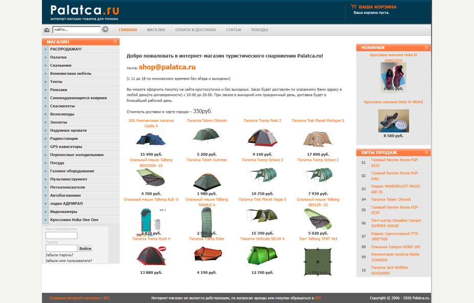The width and height of the screenshot is (474, 303).
Task: Click bestseller Газовый баллон Kovea KGF-0220
Action: (x=395, y=163)
